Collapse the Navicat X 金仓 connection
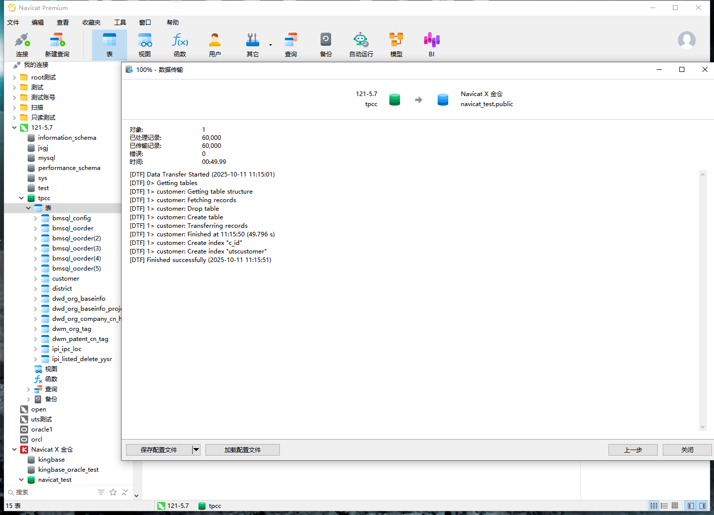 [15, 450]
